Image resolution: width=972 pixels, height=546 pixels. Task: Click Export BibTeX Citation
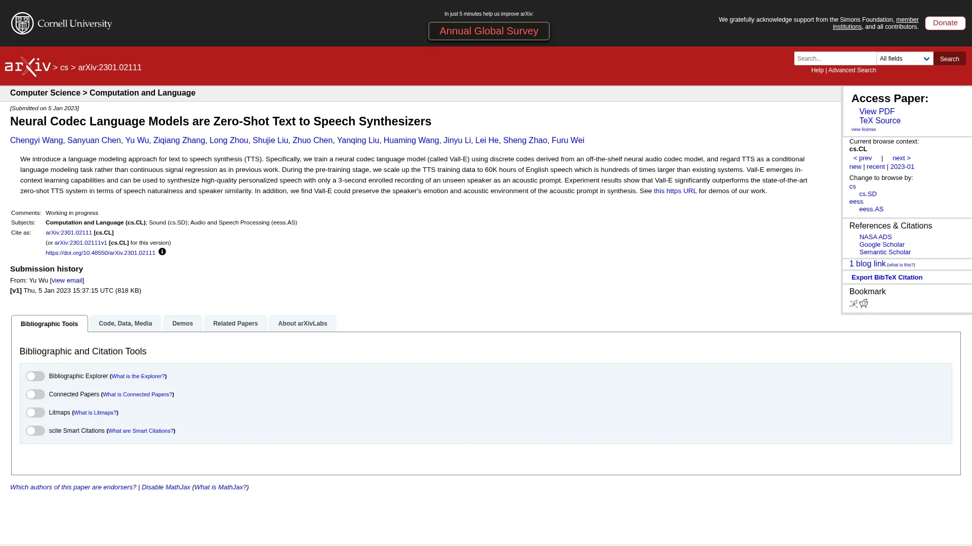[886, 278]
